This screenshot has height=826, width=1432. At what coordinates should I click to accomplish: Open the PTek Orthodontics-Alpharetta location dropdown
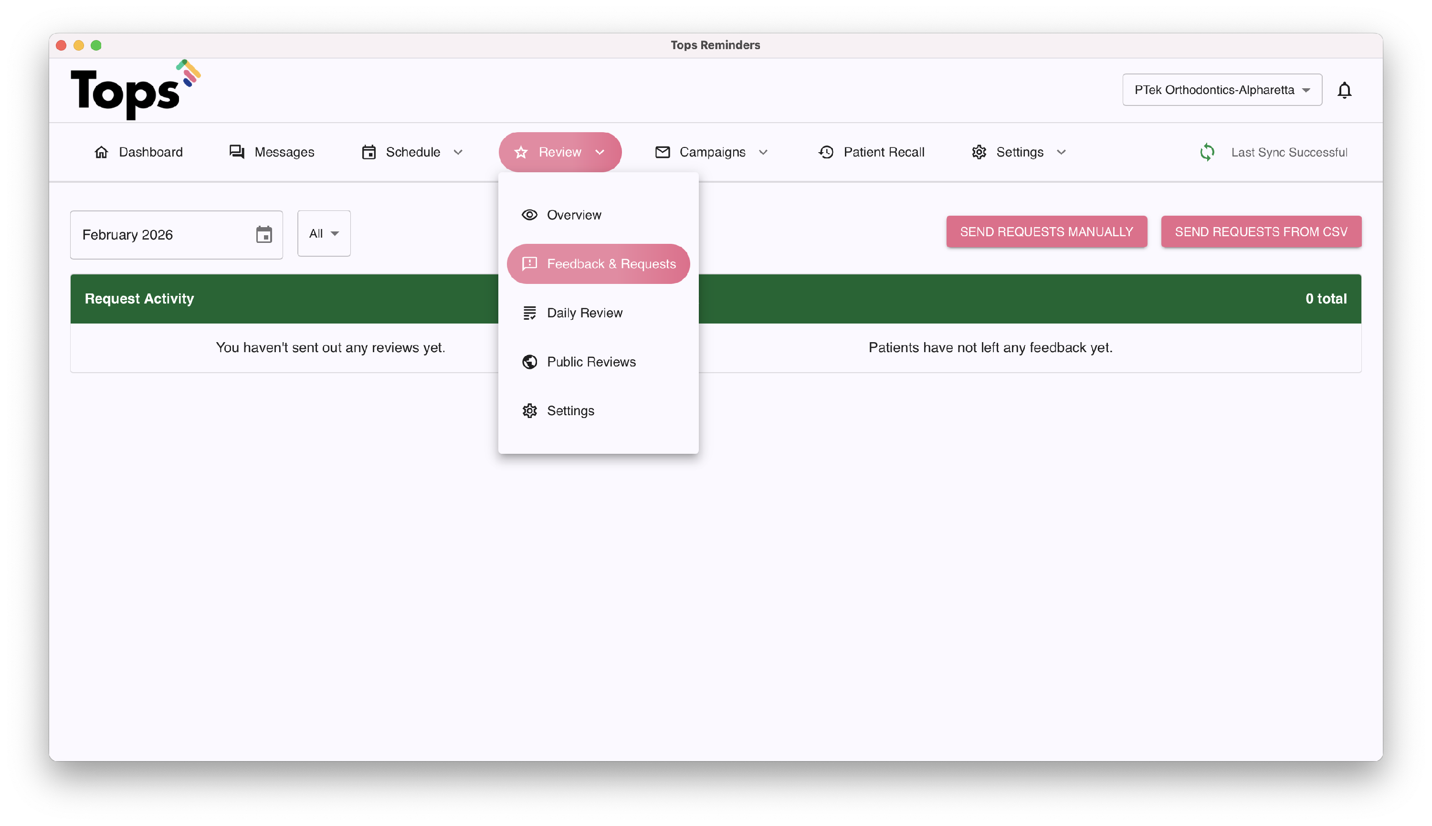click(1221, 90)
